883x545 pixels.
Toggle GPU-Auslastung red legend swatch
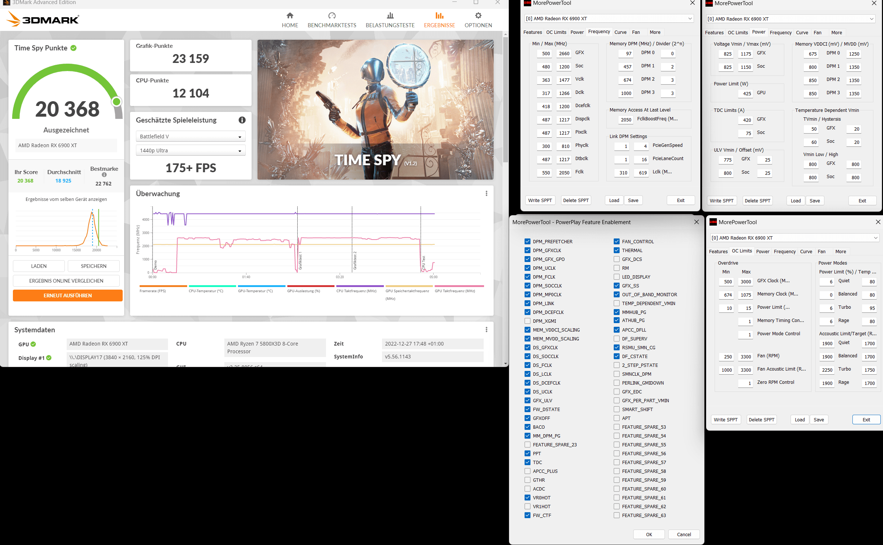pos(311,286)
